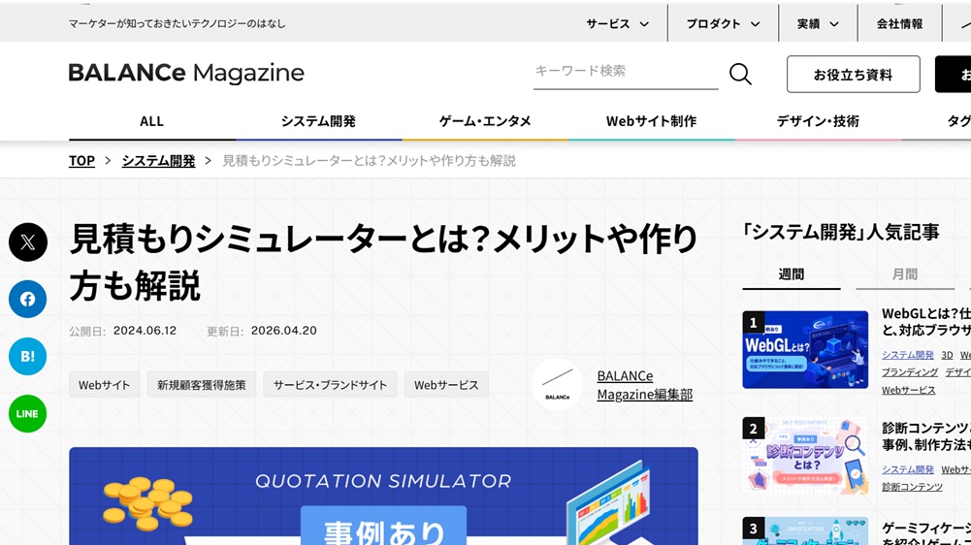The width and height of the screenshot is (971, 545).
Task: Open the third ranked article thumbnail
Action: point(805,531)
